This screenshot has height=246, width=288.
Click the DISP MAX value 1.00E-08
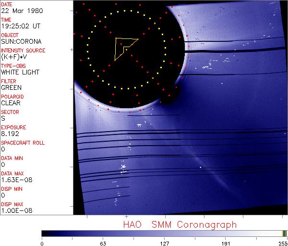point(14,210)
